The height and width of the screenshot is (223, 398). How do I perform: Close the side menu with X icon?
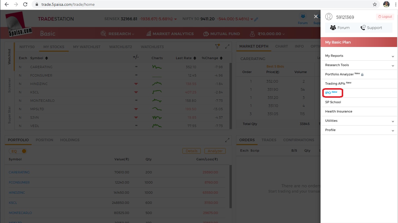(x=316, y=17)
